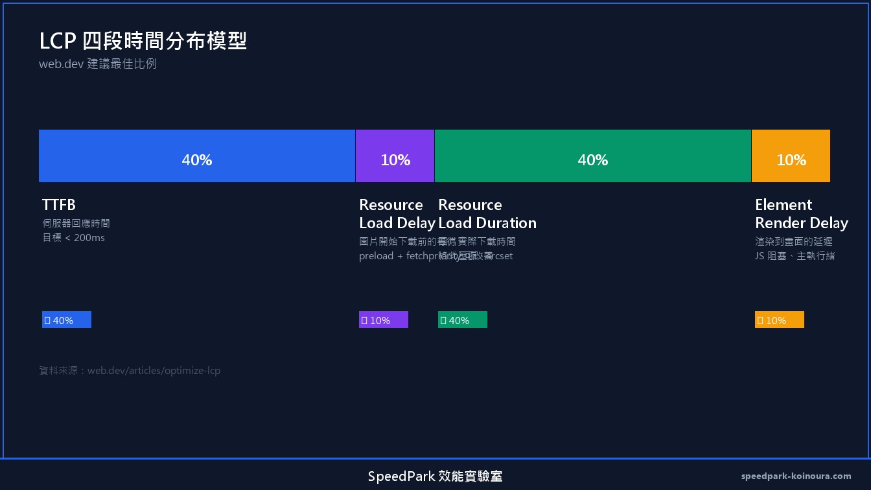Click the "Element Render Delay" heading

point(802,214)
